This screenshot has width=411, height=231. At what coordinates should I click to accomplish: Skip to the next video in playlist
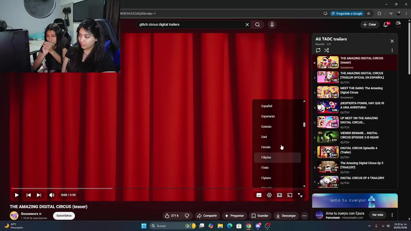(39, 195)
